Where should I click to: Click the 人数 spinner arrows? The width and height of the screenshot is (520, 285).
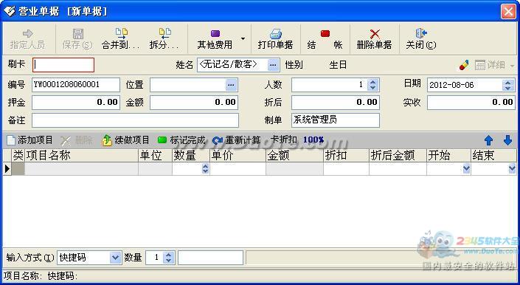[372, 85]
